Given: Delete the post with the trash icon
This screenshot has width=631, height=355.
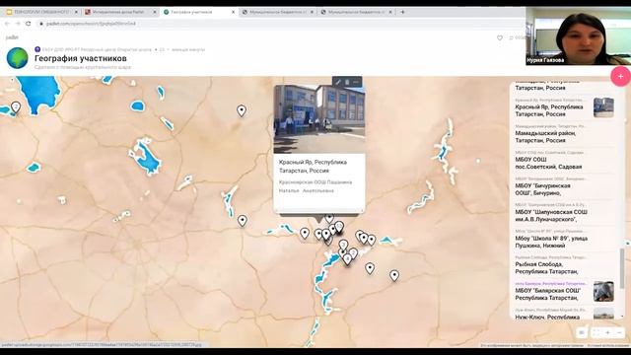Looking at the screenshot, I should click(x=347, y=82).
